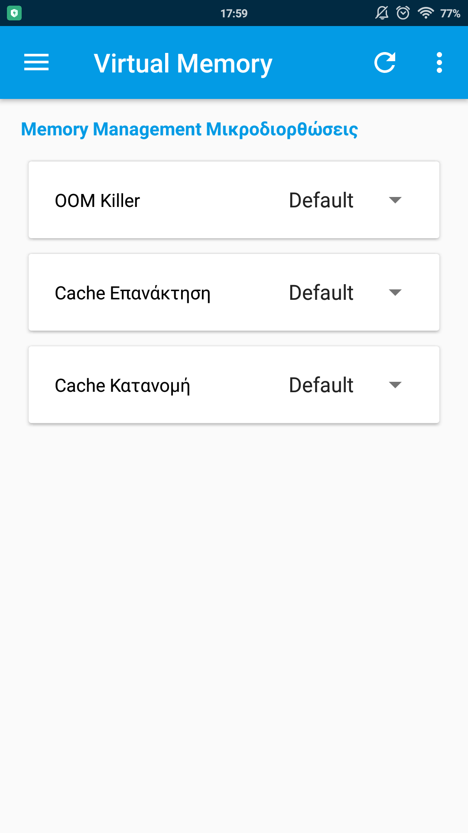This screenshot has height=833, width=468.
Task: Expand the Cache Επανάκτηση dropdown arrow
Action: tap(395, 292)
